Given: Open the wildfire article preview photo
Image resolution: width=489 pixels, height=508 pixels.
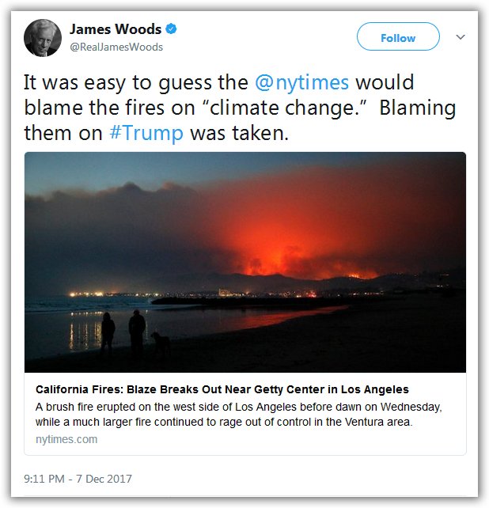Looking at the screenshot, I should [x=245, y=262].
